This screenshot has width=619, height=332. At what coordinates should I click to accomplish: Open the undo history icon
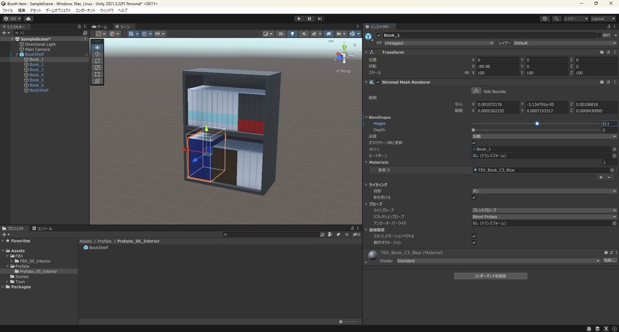click(x=545, y=19)
